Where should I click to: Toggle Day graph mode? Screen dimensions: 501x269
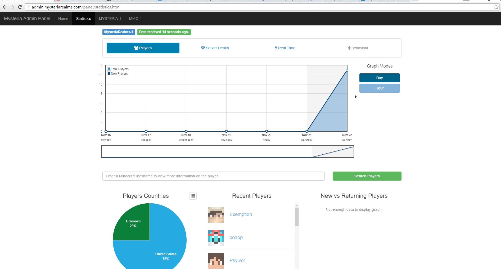click(x=379, y=78)
